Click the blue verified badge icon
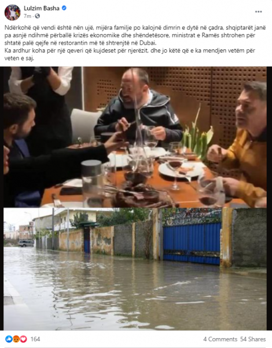The width and height of the screenshot is (272, 348). 64,8
